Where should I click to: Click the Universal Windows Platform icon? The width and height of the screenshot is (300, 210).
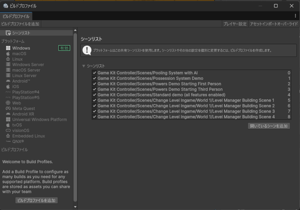click(8, 119)
